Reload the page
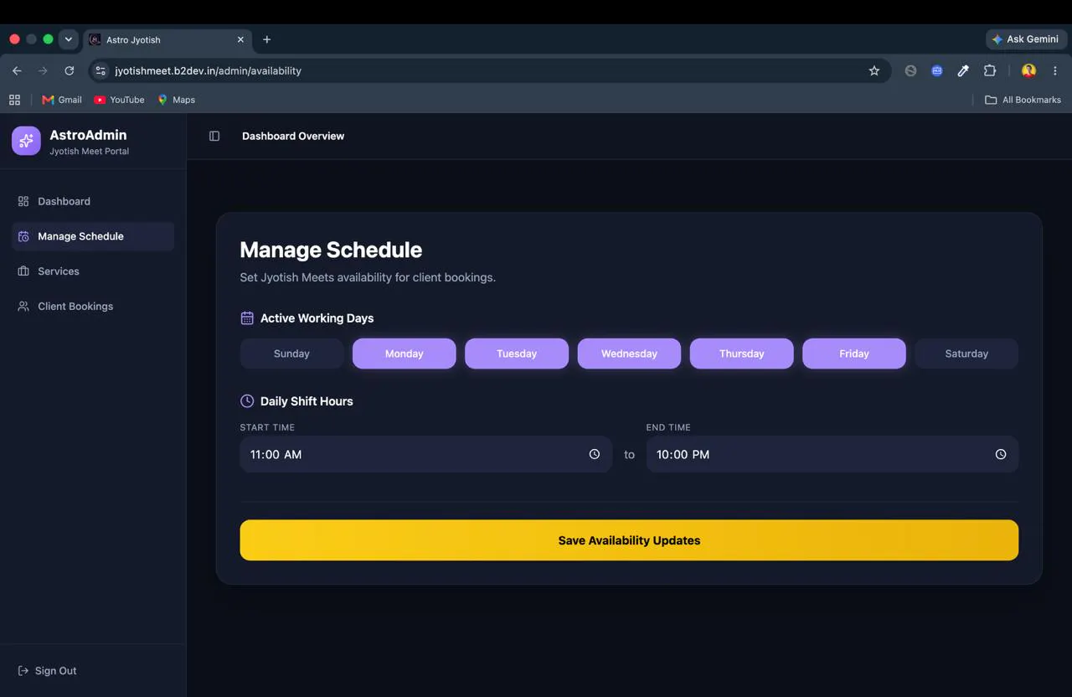This screenshot has width=1072, height=697. (x=70, y=71)
